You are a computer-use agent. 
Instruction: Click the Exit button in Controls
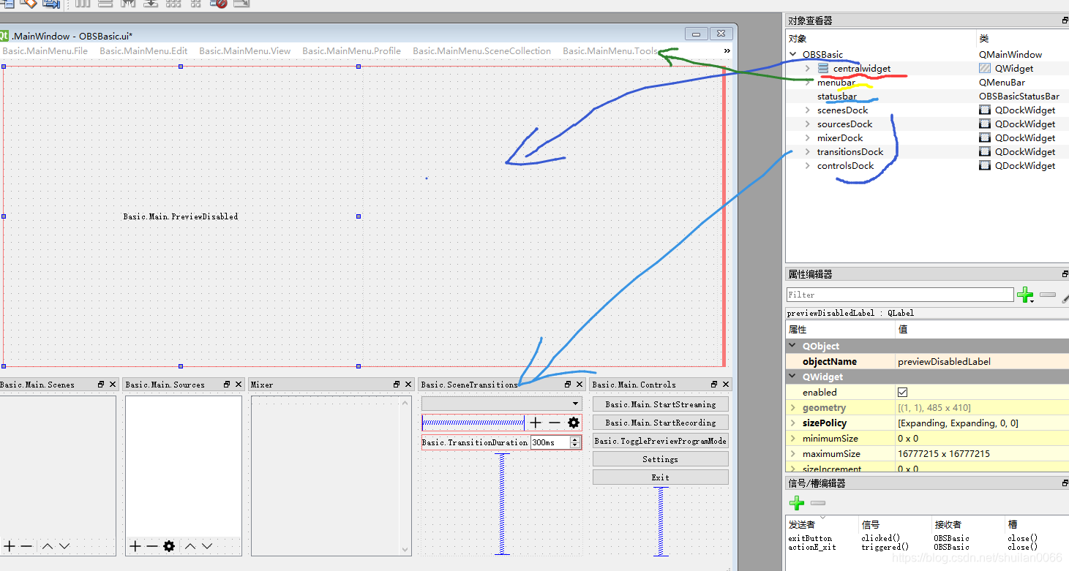pos(661,477)
